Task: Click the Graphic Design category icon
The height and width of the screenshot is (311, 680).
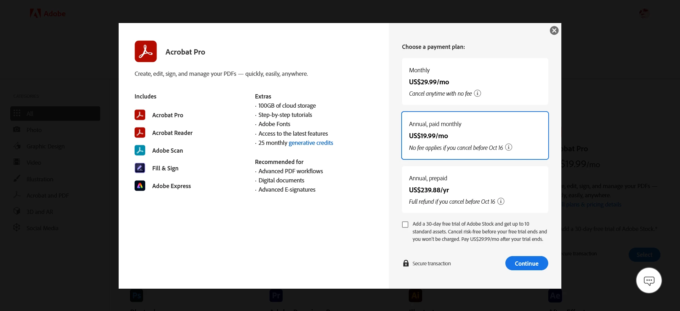Action: [x=17, y=146]
